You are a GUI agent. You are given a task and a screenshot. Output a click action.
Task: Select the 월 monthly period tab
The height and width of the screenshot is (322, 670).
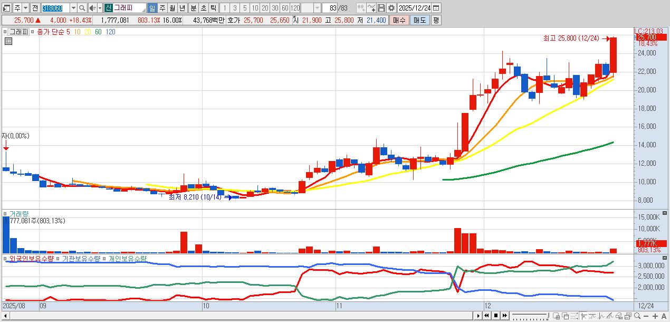172,8
